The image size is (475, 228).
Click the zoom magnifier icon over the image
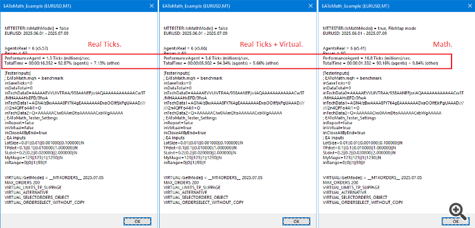(x=458, y=211)
